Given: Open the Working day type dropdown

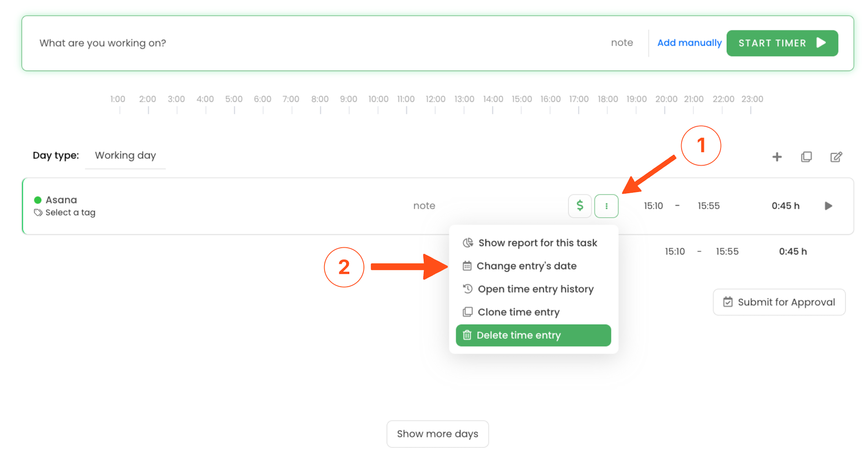Looking at the screenshot, I should tap(125, 155).
